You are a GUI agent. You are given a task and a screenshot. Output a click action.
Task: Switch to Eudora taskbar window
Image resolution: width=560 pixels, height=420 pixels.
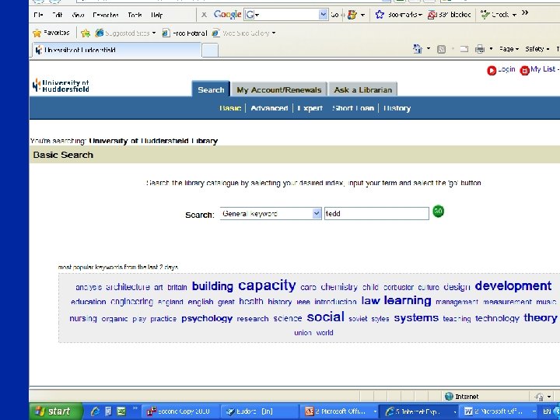258,411
